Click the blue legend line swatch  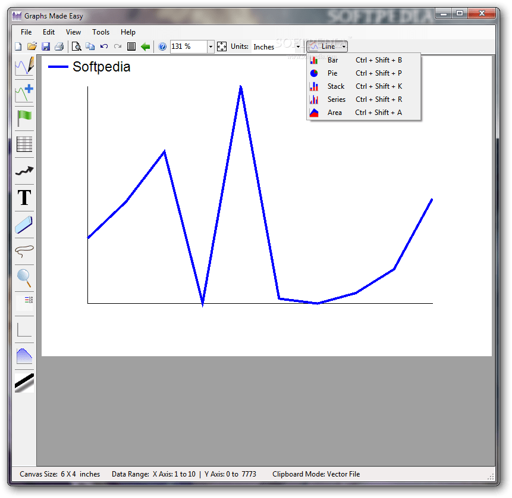click(x=58, y=67)
